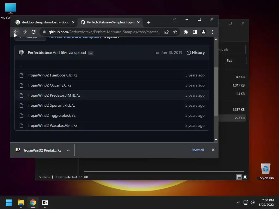Open Perfectdotexe avatar image
The height and width of the screenshot is (209, 279).
[21, 53]
